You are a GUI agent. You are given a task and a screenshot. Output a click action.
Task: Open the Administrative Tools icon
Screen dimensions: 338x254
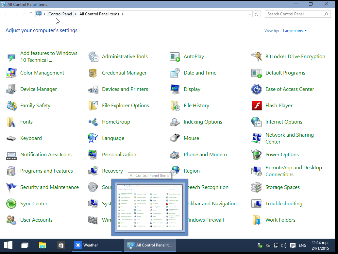pyautogui.click(x=93, y=57)
